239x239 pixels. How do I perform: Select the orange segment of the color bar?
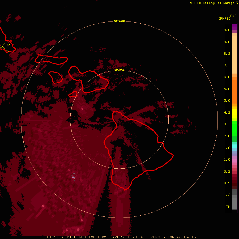pyautogui.click(x=234, y=91)
